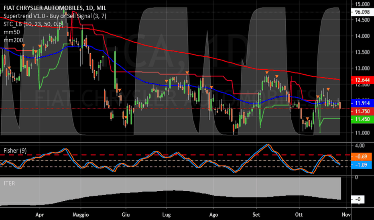This screenshot has height=220, width=374.
Task: Click the 11.450 green price label
Action: pos(362,119)
